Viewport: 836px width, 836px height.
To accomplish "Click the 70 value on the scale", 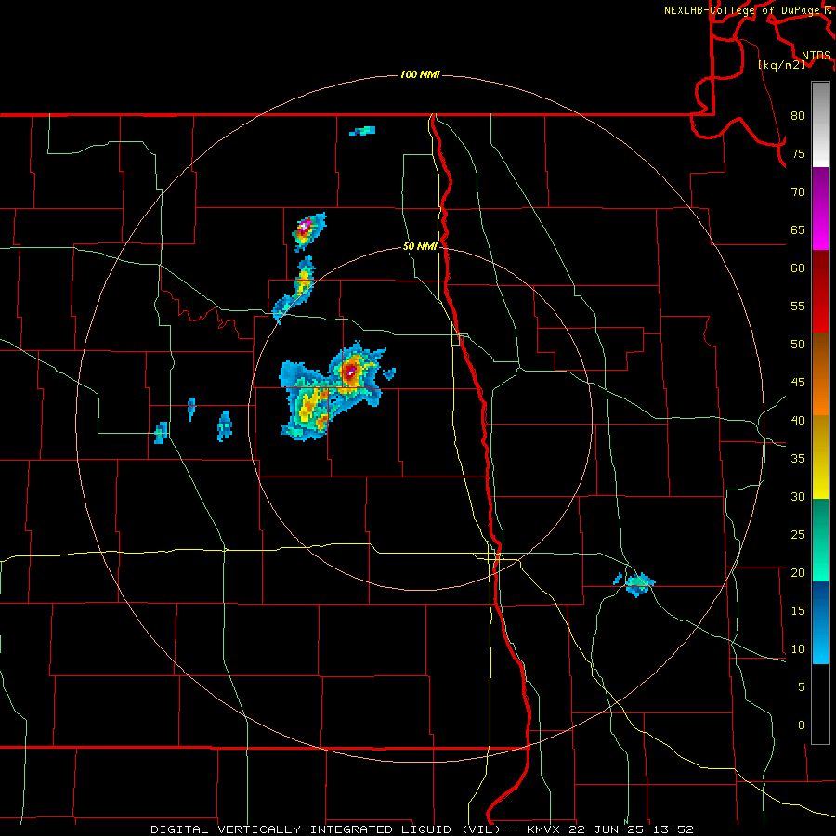I will 798,192.
